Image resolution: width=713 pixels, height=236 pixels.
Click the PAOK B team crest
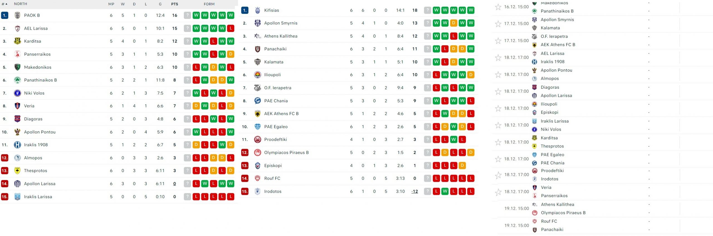(x=17, y=15)
